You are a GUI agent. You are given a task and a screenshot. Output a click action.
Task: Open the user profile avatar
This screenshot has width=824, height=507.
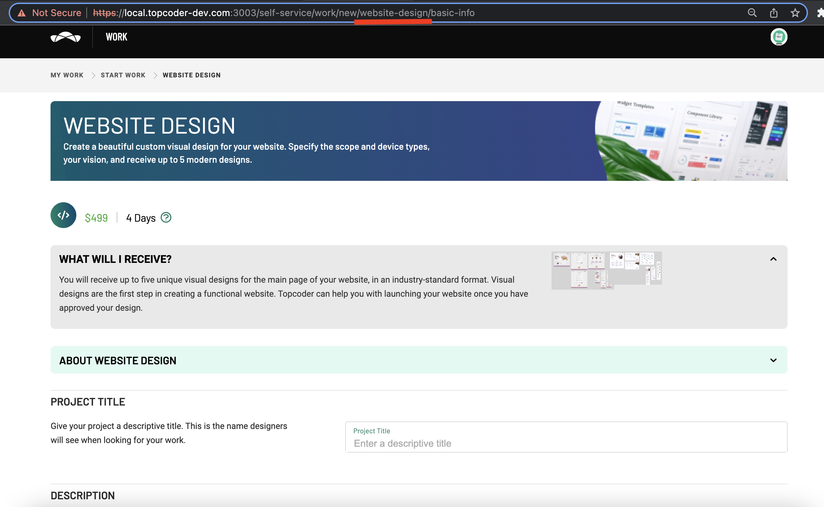[x=778, y=37]
